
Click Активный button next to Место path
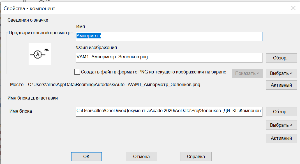281,85
